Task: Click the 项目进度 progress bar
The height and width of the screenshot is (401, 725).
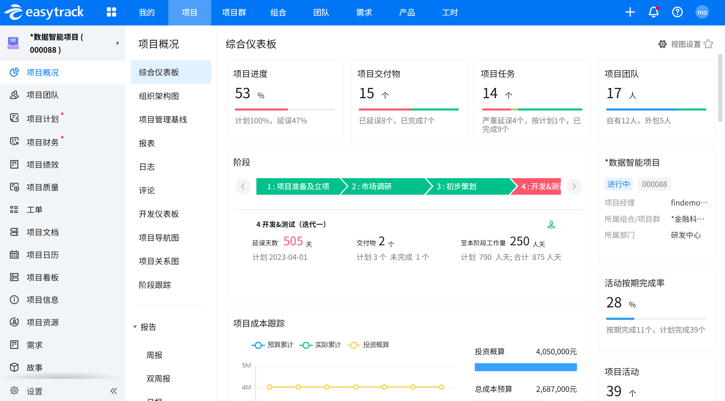Action: point(285,109)
